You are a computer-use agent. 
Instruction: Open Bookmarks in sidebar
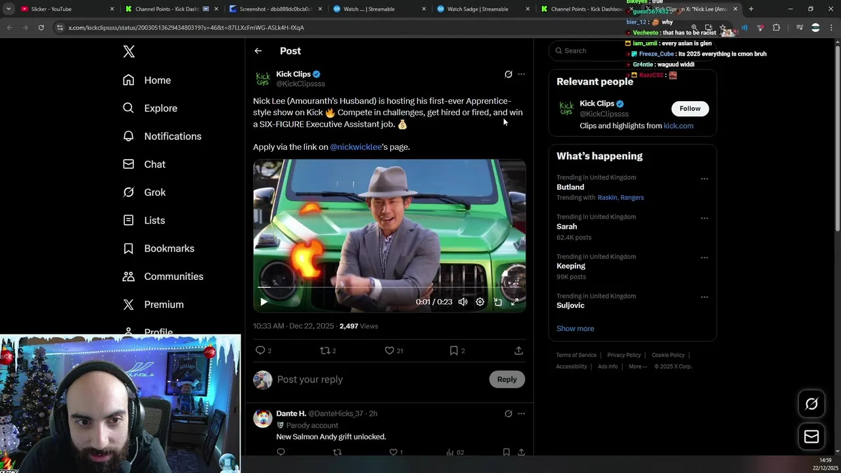coord(158,248)
